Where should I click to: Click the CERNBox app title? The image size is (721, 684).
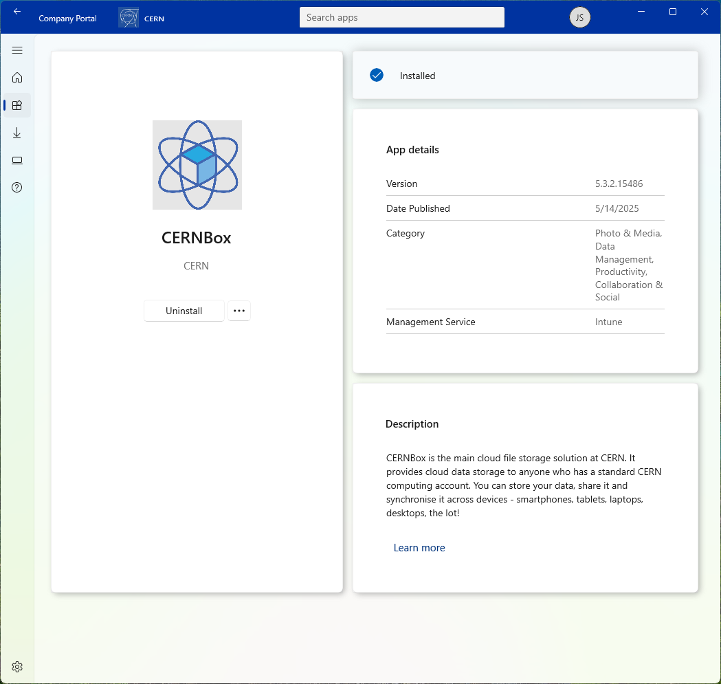[197, 238]
